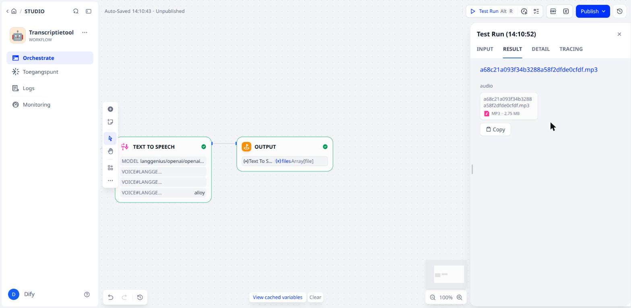This screenshot has height=308, width=631.
Task: Switch to the DETAIL tab
Action: (540, 49)
